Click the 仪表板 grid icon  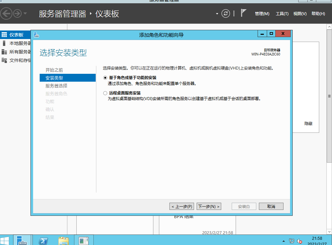[x=4, y=35]
